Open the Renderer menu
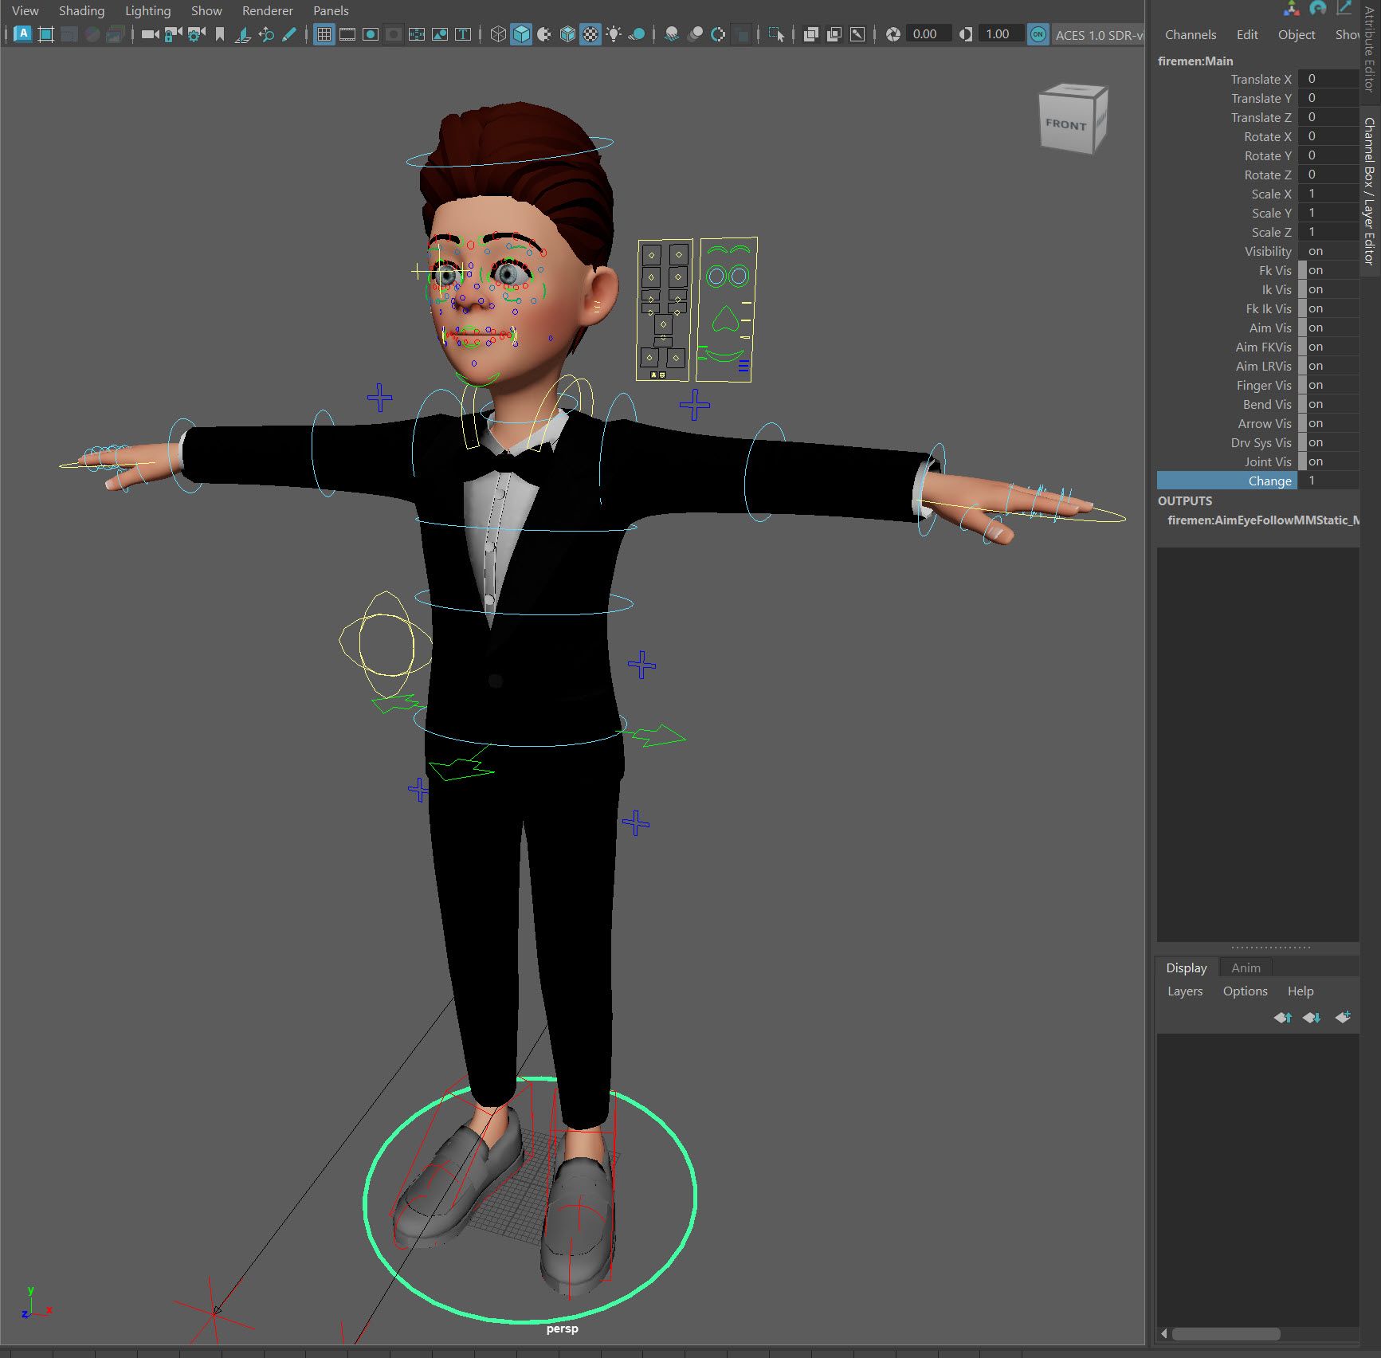The image size is (1381, 1358). pos(267,11)
